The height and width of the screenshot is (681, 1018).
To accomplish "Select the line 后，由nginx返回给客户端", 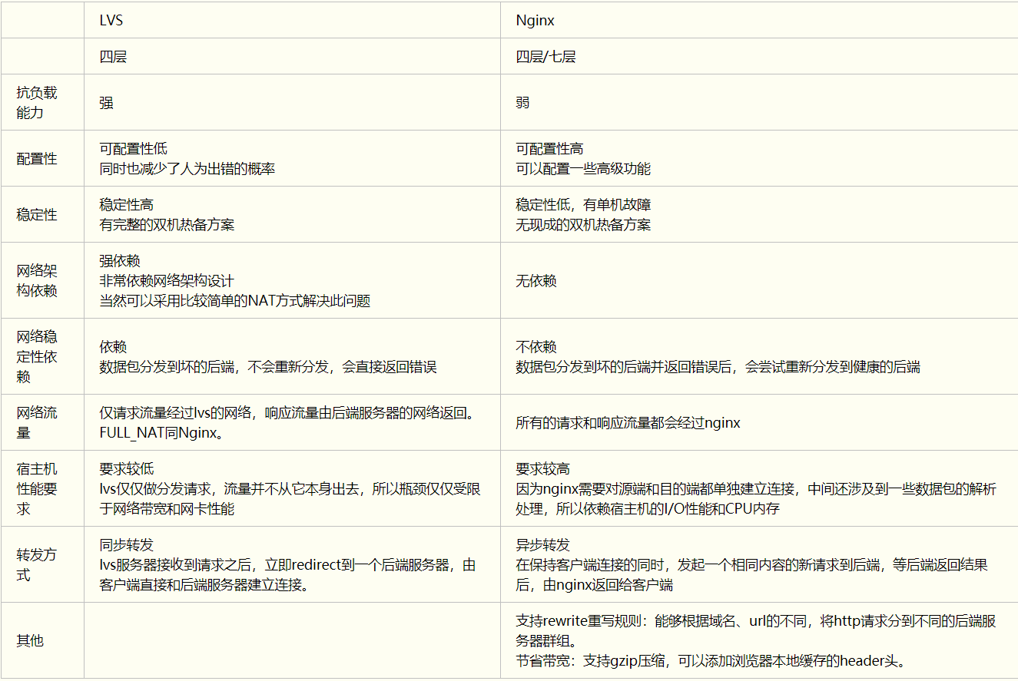I will (x=595, y=584).
